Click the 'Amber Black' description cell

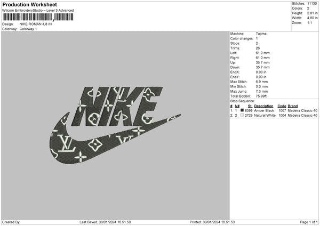point(264,110)
